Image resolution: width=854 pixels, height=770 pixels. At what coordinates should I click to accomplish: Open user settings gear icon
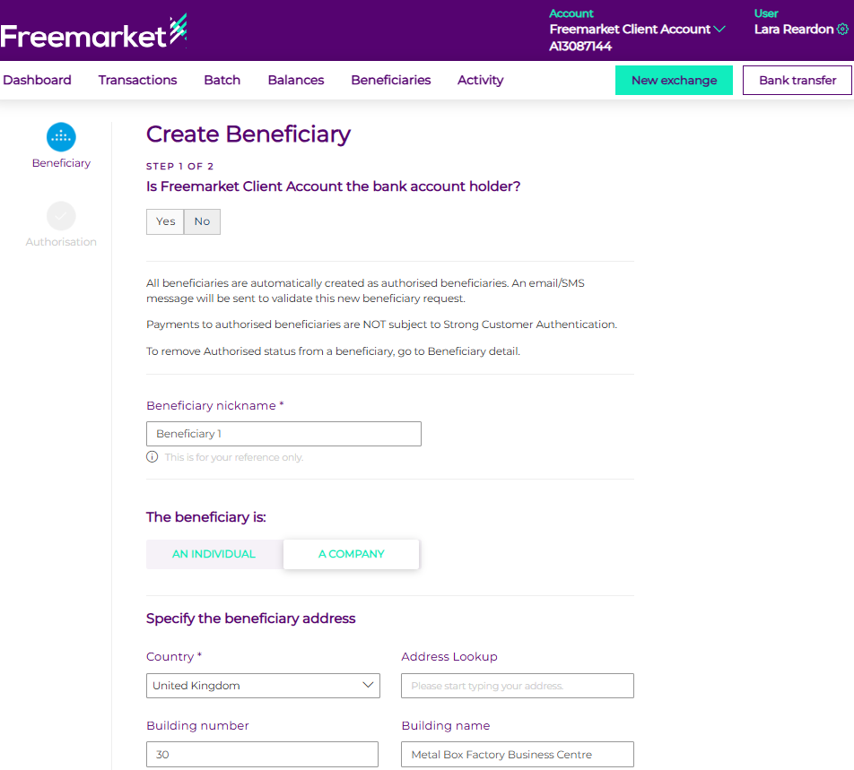click(842, 30)
